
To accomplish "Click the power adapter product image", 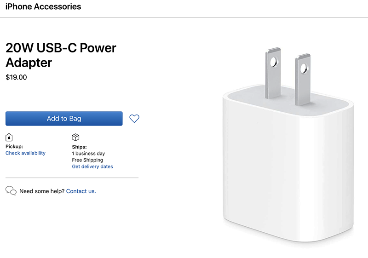I will click(288, 145).
